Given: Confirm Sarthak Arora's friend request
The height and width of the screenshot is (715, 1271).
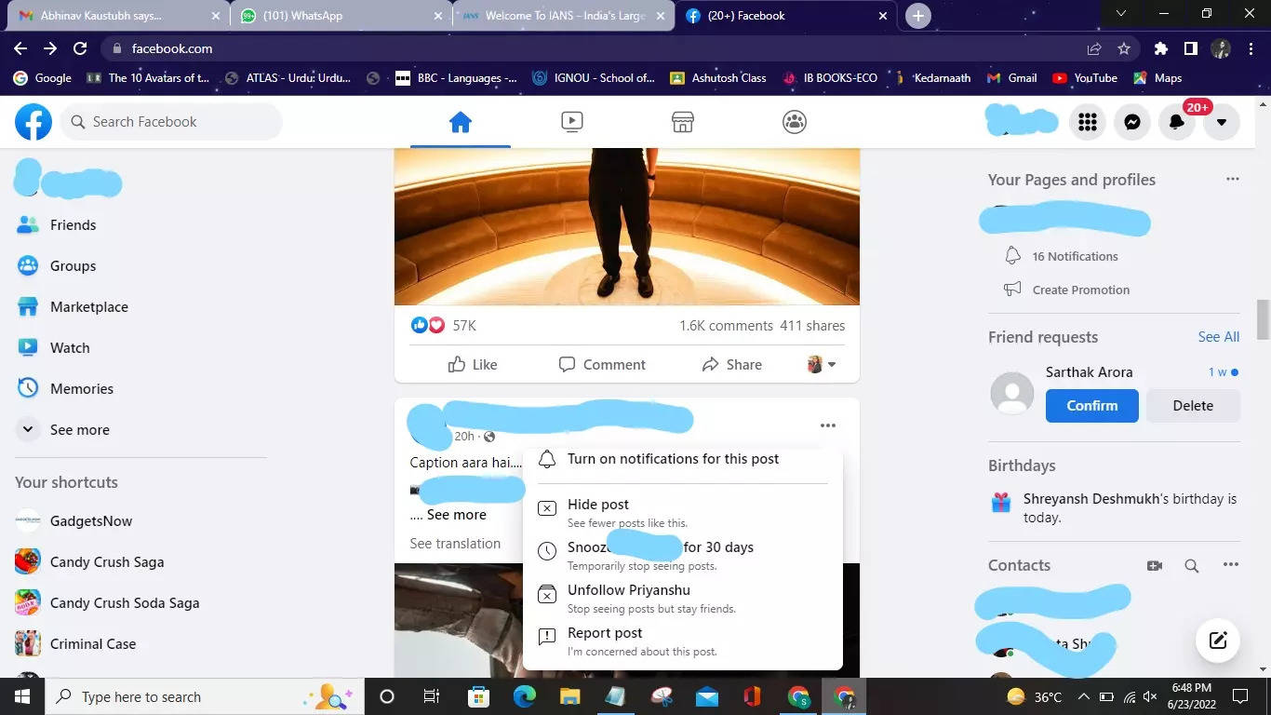Looking at the screenshot, I should [1092, 406].
